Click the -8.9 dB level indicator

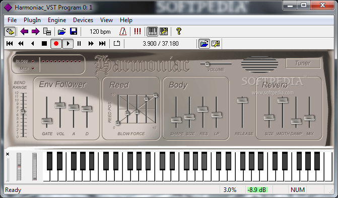click(257, 190)
